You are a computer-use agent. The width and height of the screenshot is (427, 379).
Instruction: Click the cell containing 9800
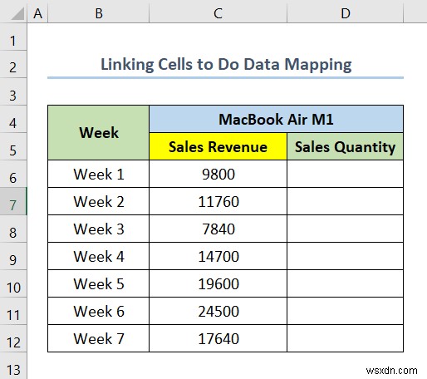click(x=218, y=174)
